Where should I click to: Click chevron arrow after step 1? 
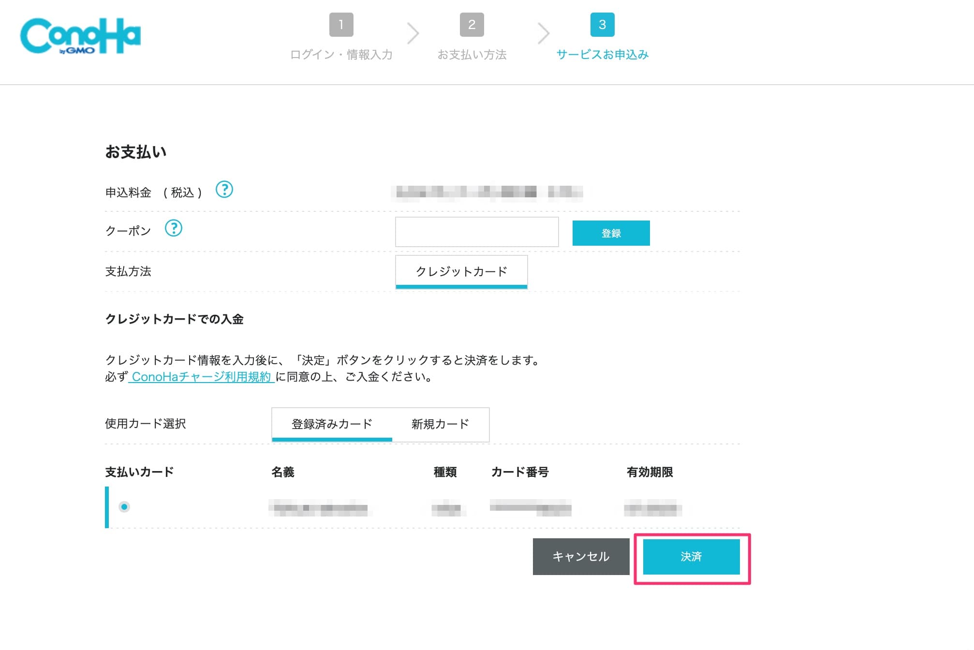[413, 33]
